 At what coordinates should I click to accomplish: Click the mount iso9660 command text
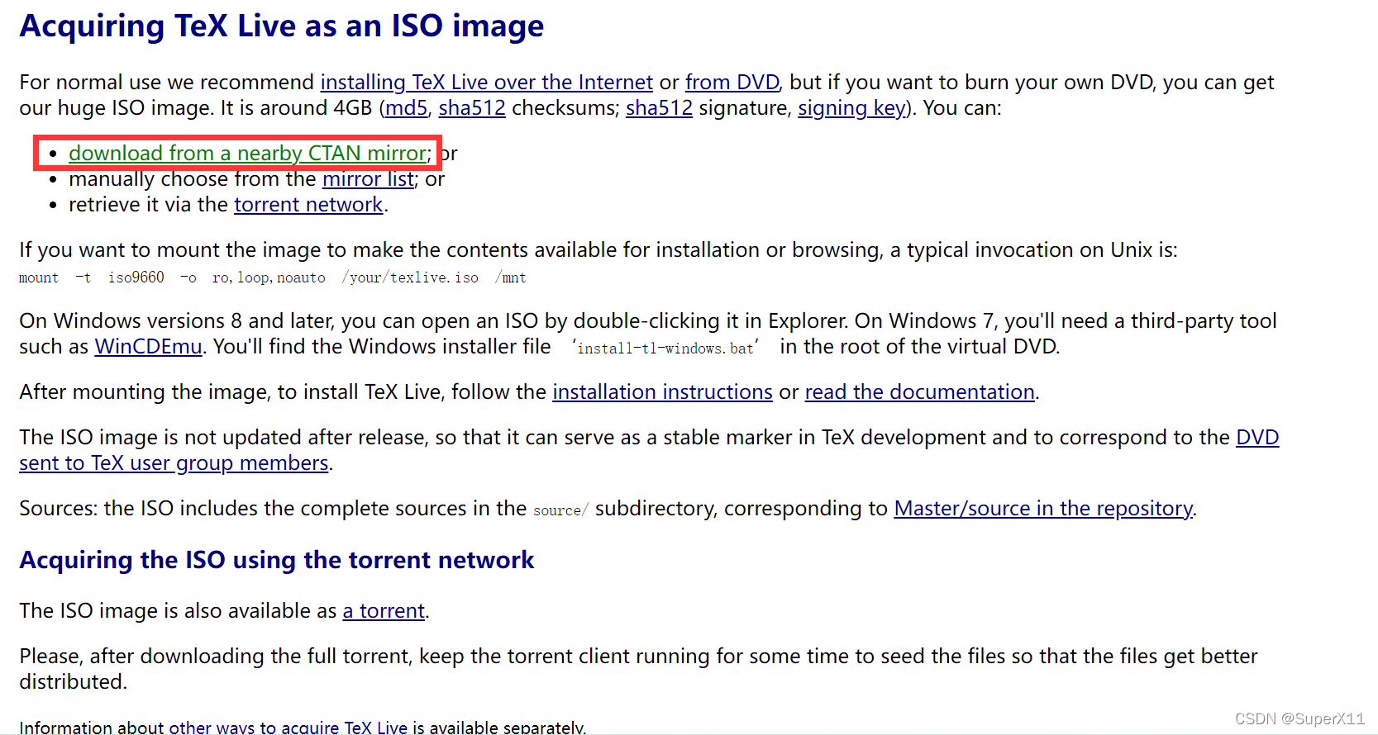tap(273, 278)
